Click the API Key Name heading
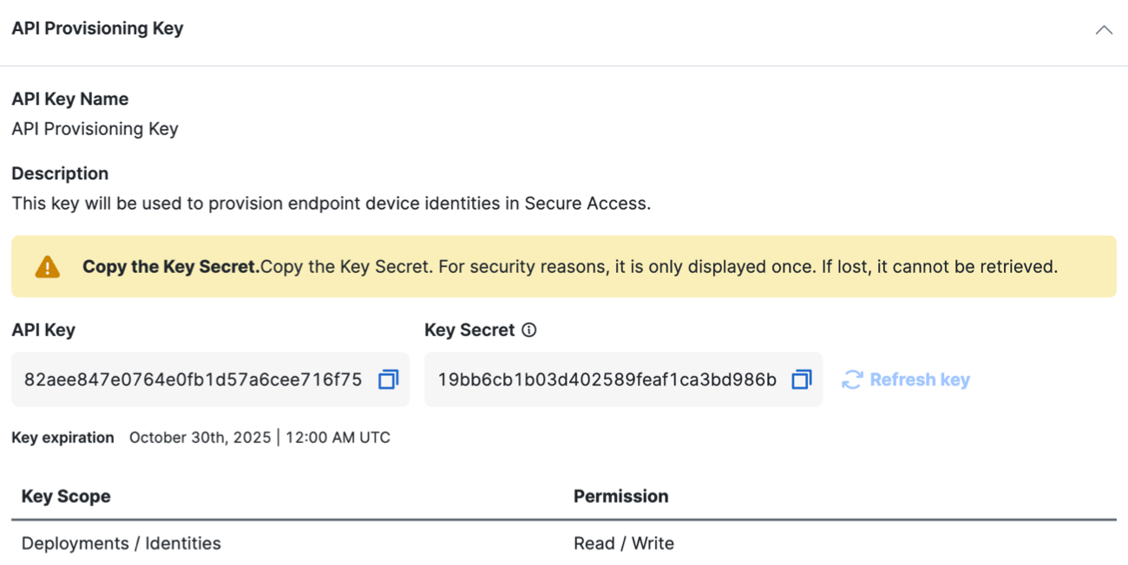Screen dimensions: 1128x565 (69, 100)
